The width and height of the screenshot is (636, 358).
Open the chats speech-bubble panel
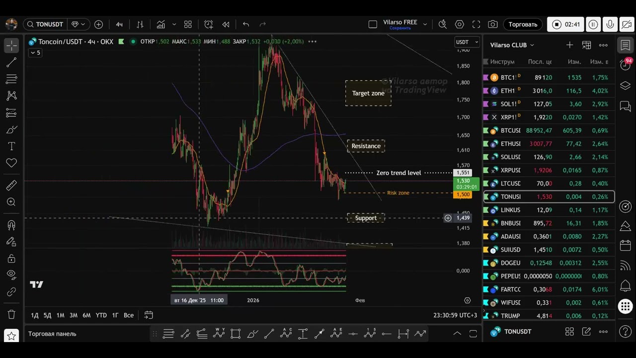pos(626,106)
